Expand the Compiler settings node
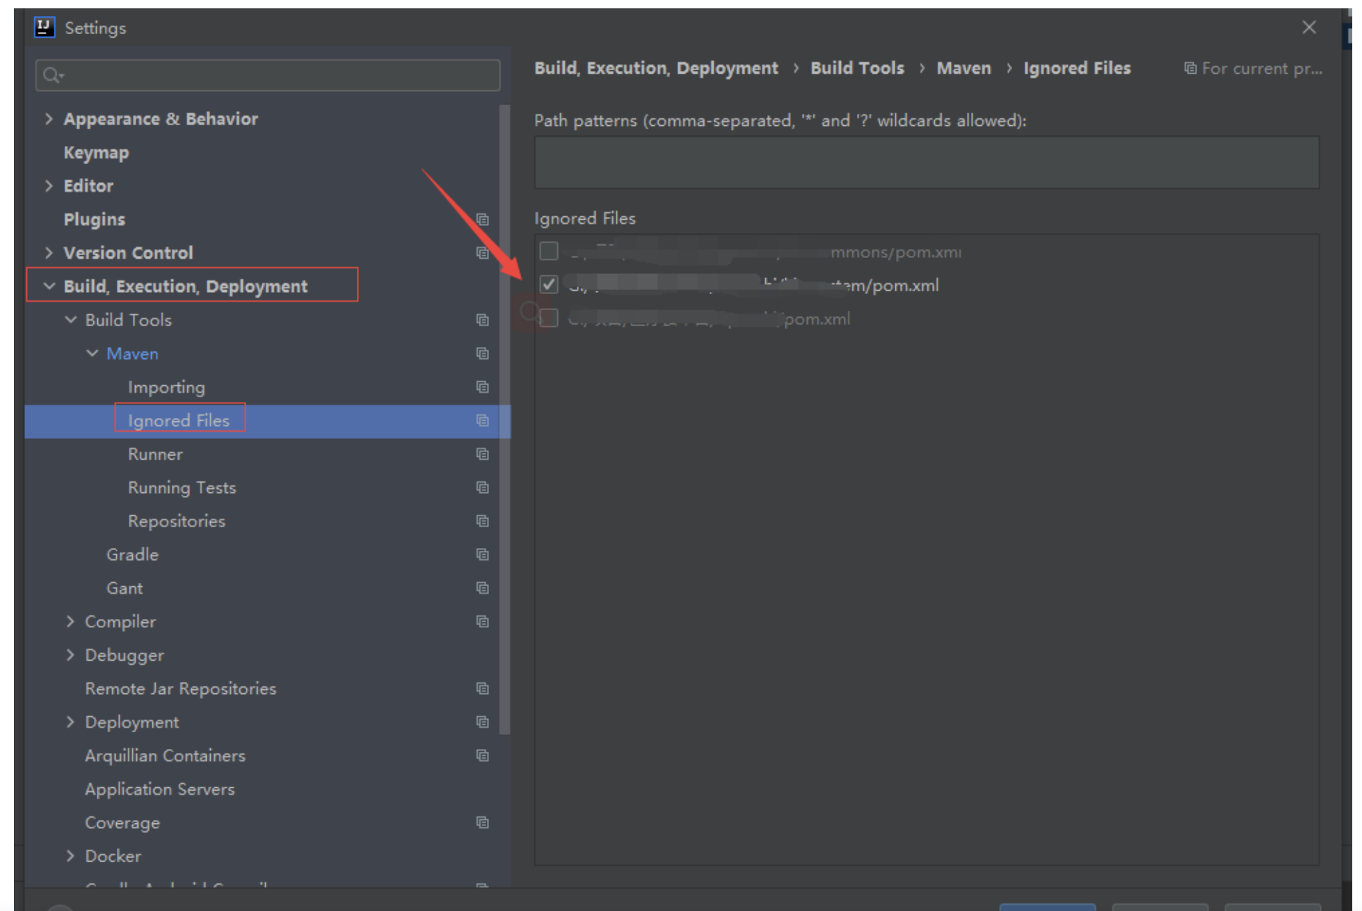1362x911 pixels. [x=70, y=621]
